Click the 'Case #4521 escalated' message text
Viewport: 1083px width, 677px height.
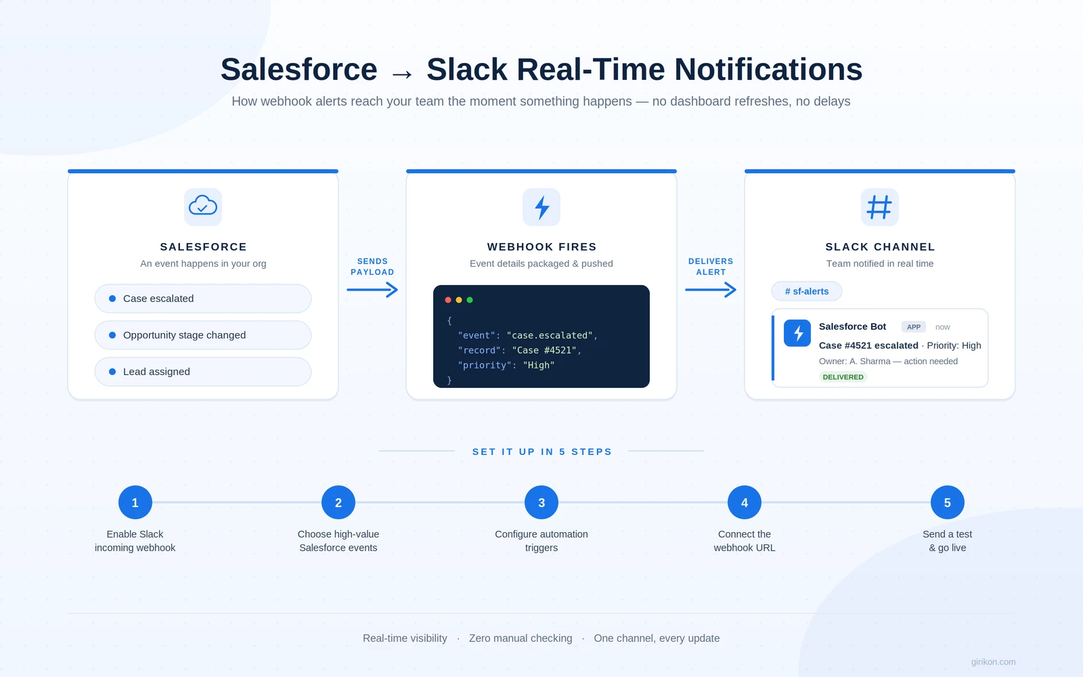868,345
